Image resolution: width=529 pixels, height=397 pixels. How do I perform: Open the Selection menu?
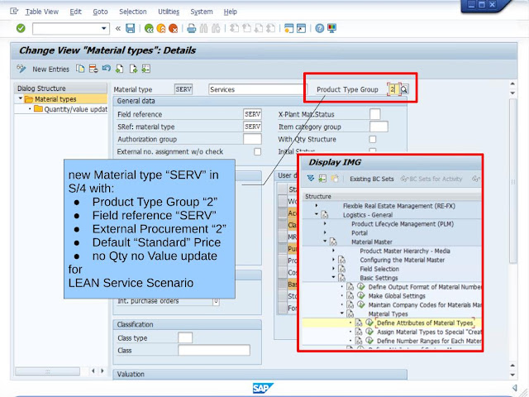(133, 12)
